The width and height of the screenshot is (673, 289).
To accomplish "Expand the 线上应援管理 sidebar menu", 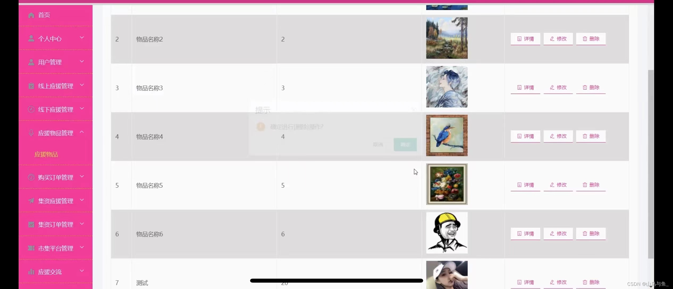I will 56,86.
